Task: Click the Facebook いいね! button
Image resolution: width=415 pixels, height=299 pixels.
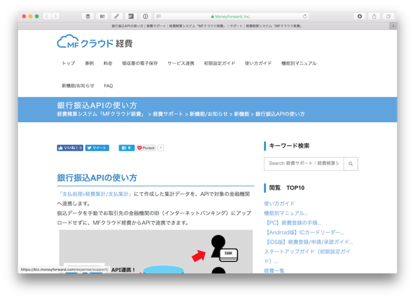Action: (x=70, y=148)
